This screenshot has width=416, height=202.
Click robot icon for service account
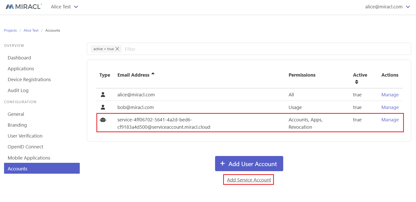pos(103,120)
